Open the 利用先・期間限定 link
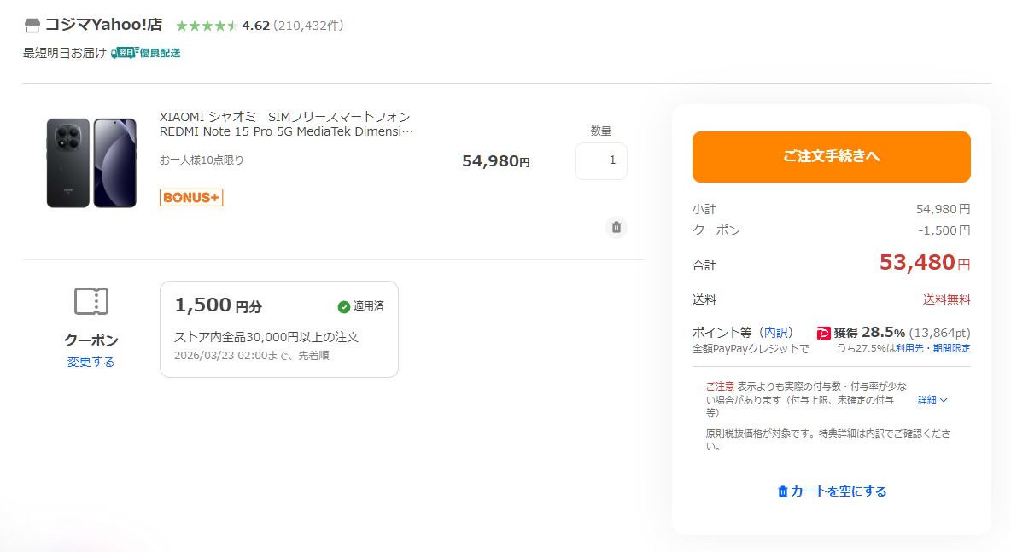 (x=938, y=348)
